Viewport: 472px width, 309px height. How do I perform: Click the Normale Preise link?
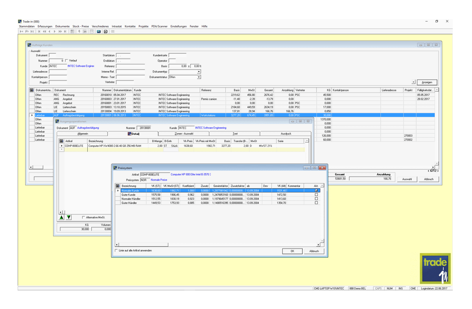159,180
